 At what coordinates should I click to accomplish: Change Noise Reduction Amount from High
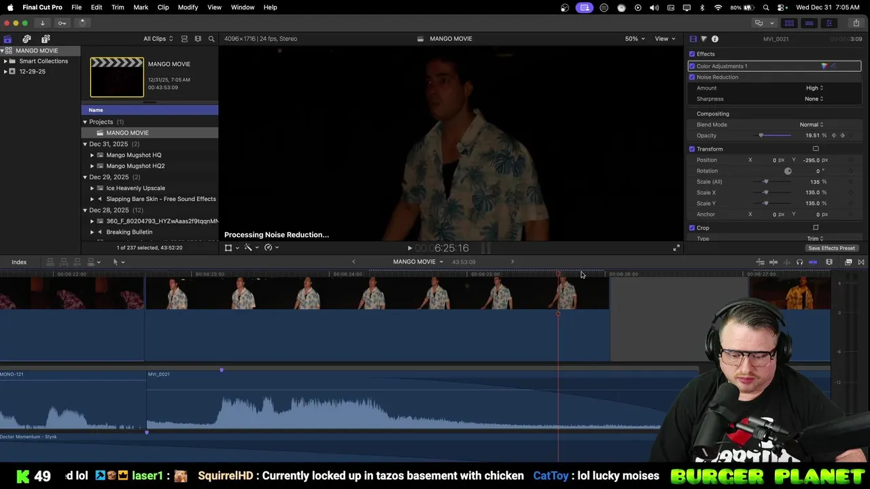(814, 88)
